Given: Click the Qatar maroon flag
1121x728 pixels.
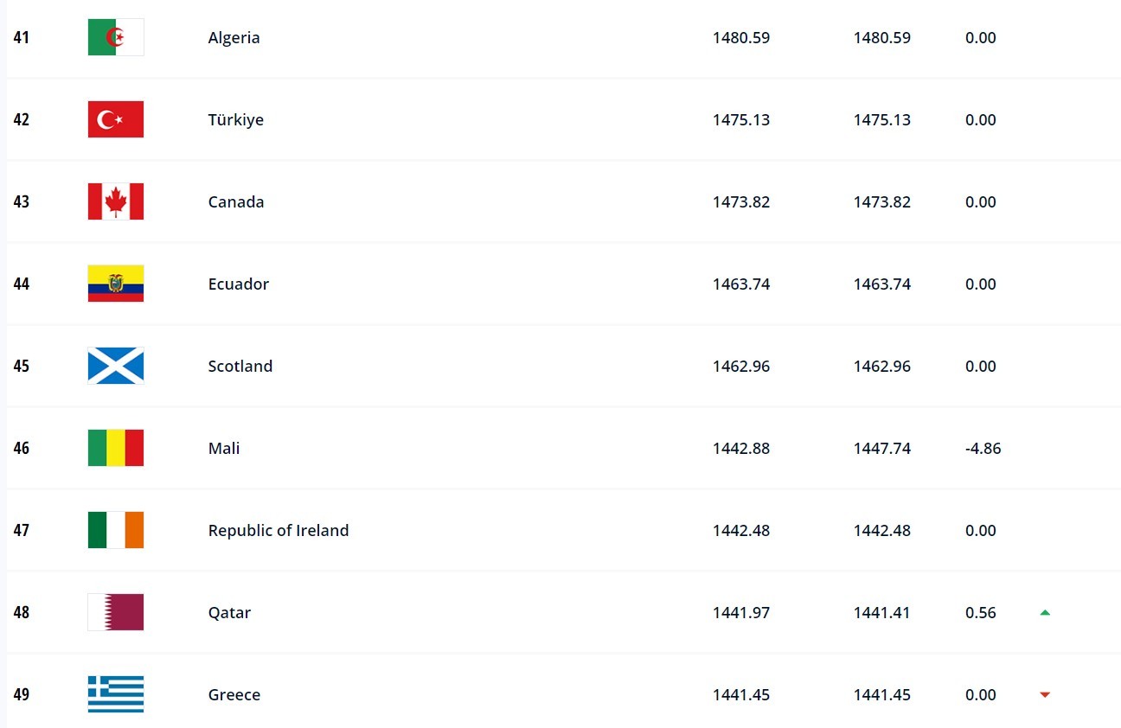Looking at the screenshot, I should (x=116, y=612).
